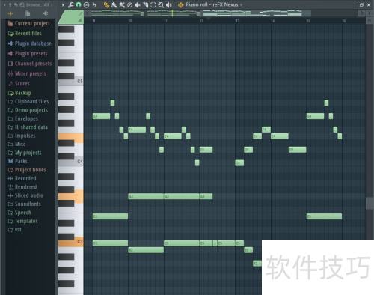Open Misc folder

(x=16, y=144)
